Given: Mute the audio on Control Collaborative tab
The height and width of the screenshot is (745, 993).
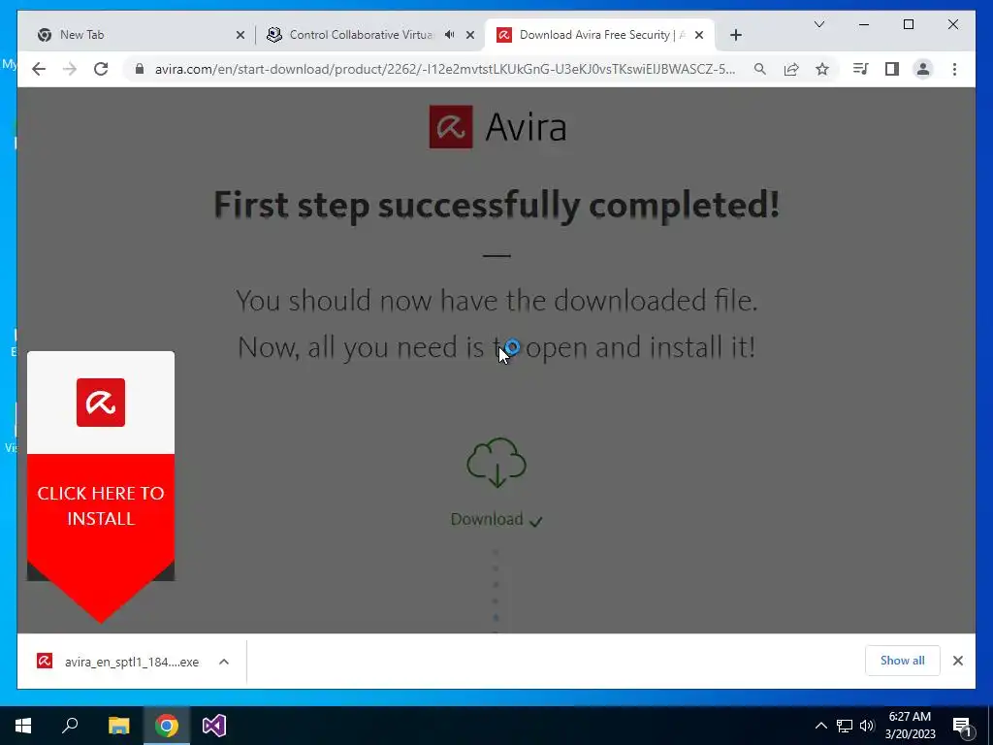Looking at the screenshot, I should pos(450,34).
